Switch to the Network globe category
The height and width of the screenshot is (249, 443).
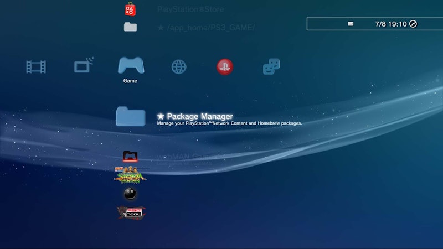(x=178, y=67)
